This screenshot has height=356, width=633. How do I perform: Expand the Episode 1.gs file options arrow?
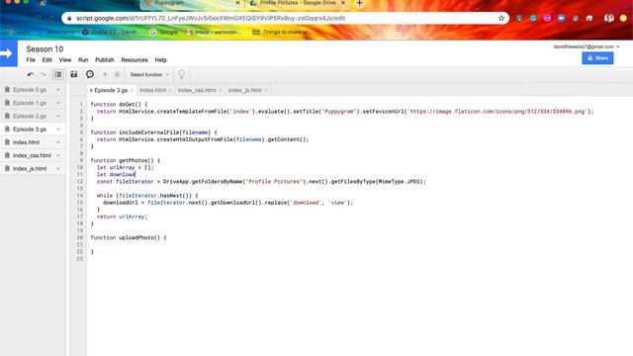click(x=58, y=103)
